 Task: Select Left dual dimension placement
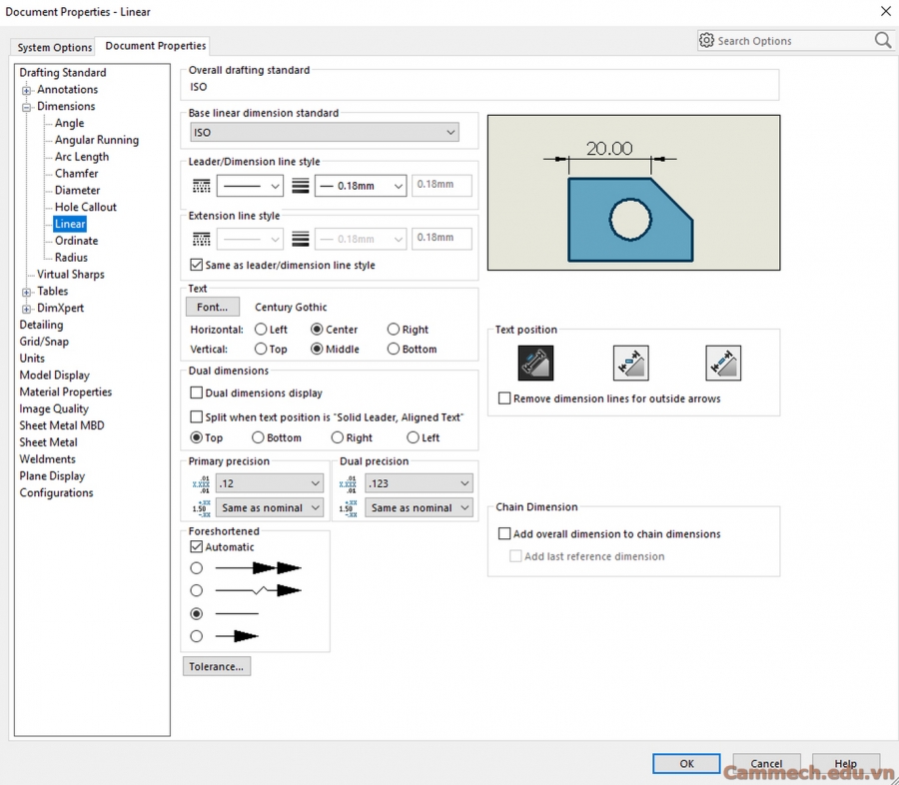click(x=413, y=437)
